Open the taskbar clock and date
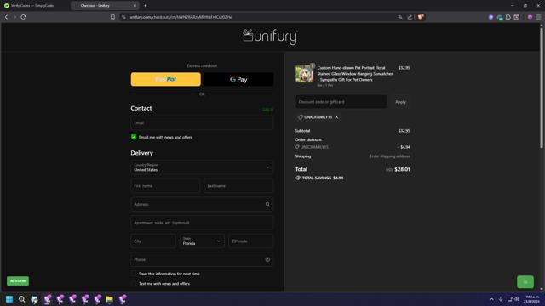Screen dimensions: 545x306 pyautogui.click(x=531, y=299)
